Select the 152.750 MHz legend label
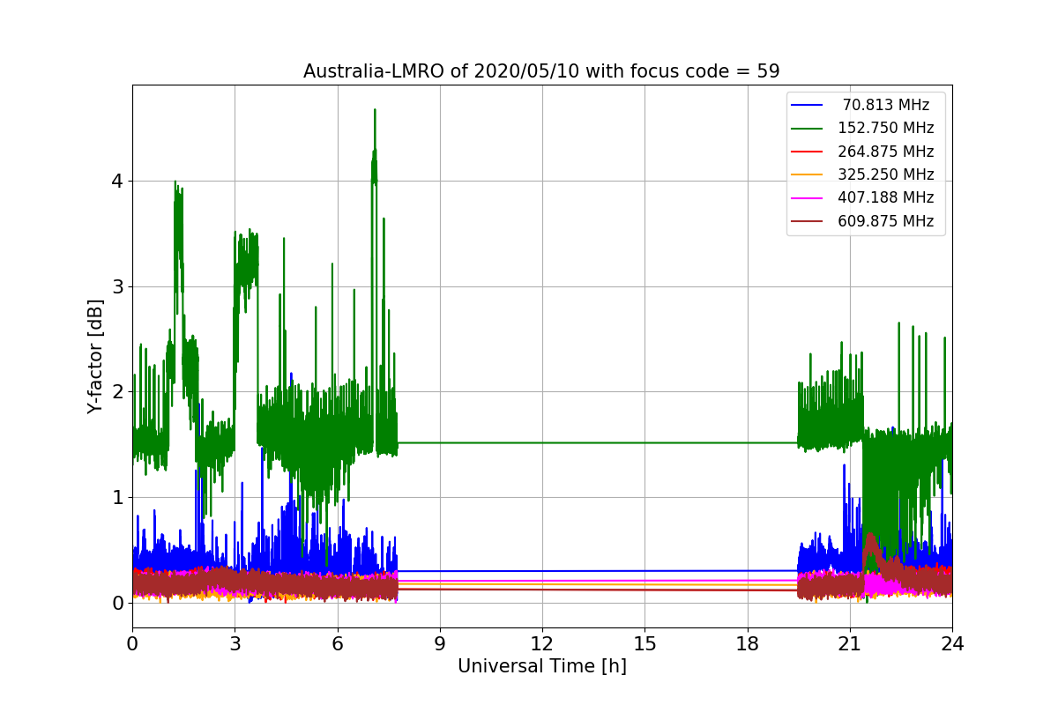 [886, 128]
